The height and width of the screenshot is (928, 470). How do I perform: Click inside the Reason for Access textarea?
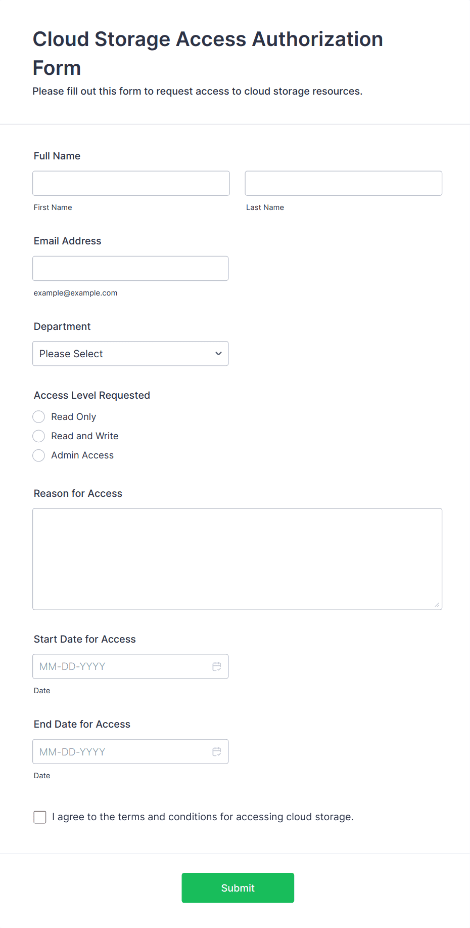click(x=238, y=559)
